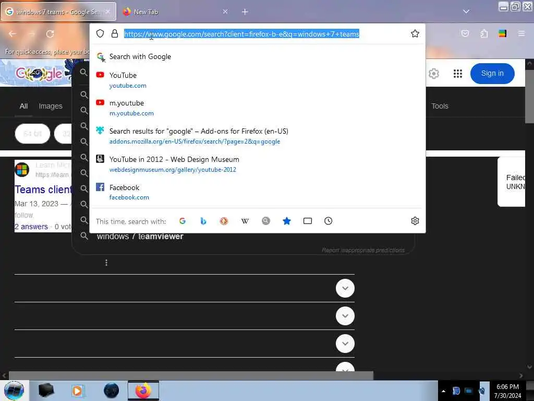Open a new tab with plus button
The image size is (534, 401).
(245, 11)
